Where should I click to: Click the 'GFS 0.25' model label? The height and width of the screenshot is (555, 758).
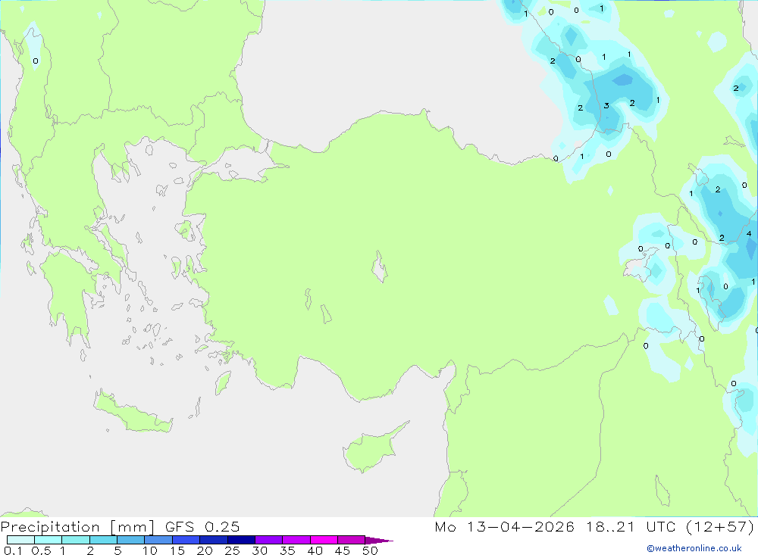click(x=202, y=527)
